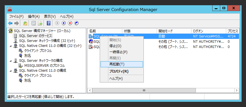Click the Start Service play icon
This screenshot has height=107, width=246.
57,23
